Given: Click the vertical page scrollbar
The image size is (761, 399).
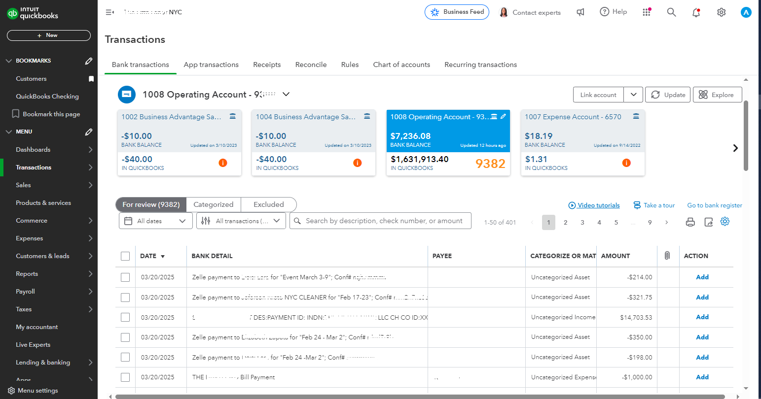Looking at the screenshot, I should (746, 135).
